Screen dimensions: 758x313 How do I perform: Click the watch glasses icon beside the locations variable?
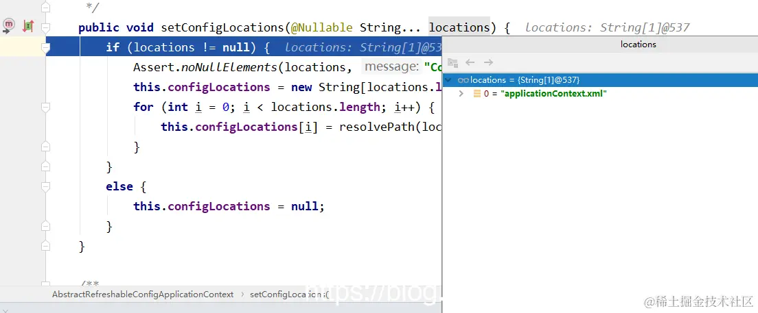[463, 80]
